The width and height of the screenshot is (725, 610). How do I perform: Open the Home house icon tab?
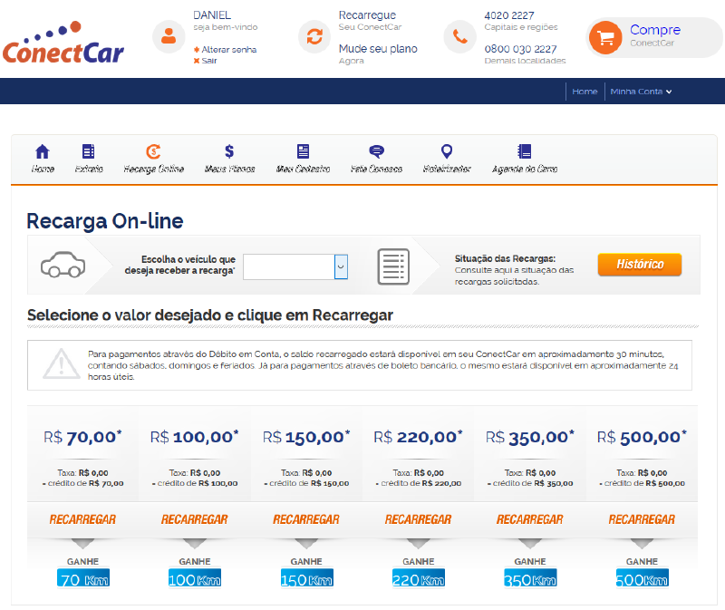(43, 151)
